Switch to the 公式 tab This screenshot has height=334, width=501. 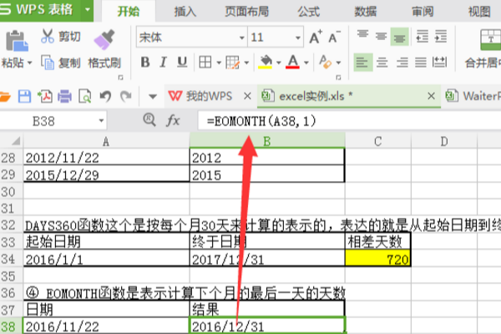[x=308, y=12]
